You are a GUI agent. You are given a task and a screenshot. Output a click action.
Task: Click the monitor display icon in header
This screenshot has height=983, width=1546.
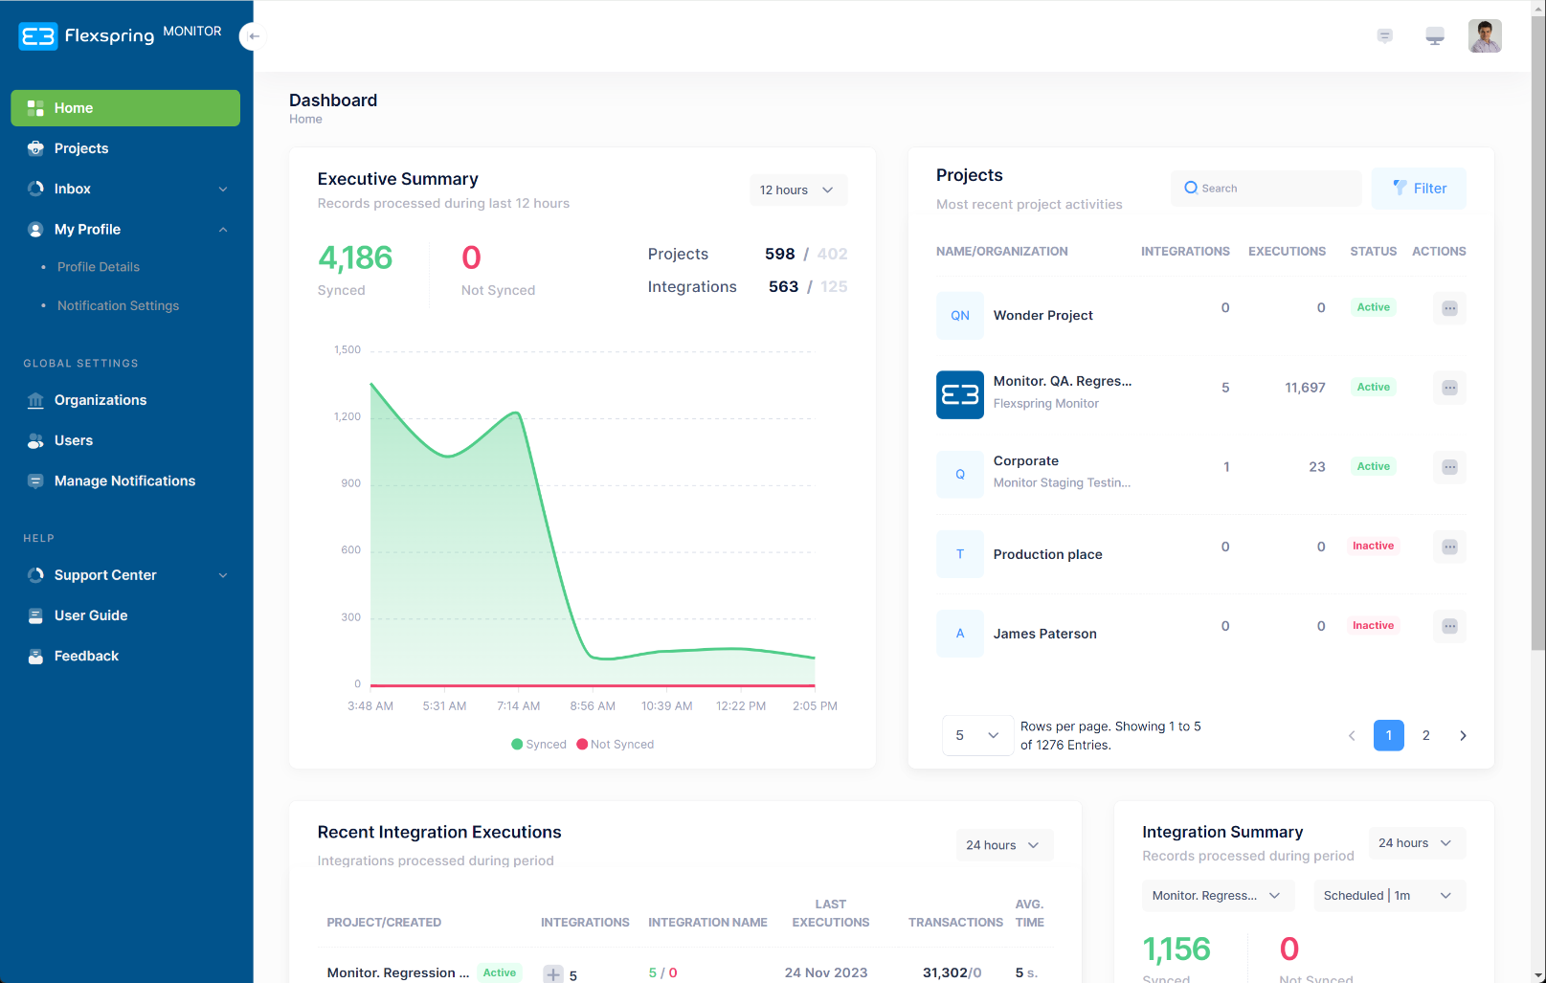point(1434,36)
